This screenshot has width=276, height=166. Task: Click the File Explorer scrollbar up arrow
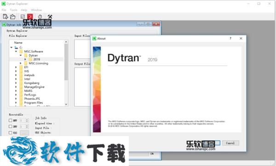(66, 42)
